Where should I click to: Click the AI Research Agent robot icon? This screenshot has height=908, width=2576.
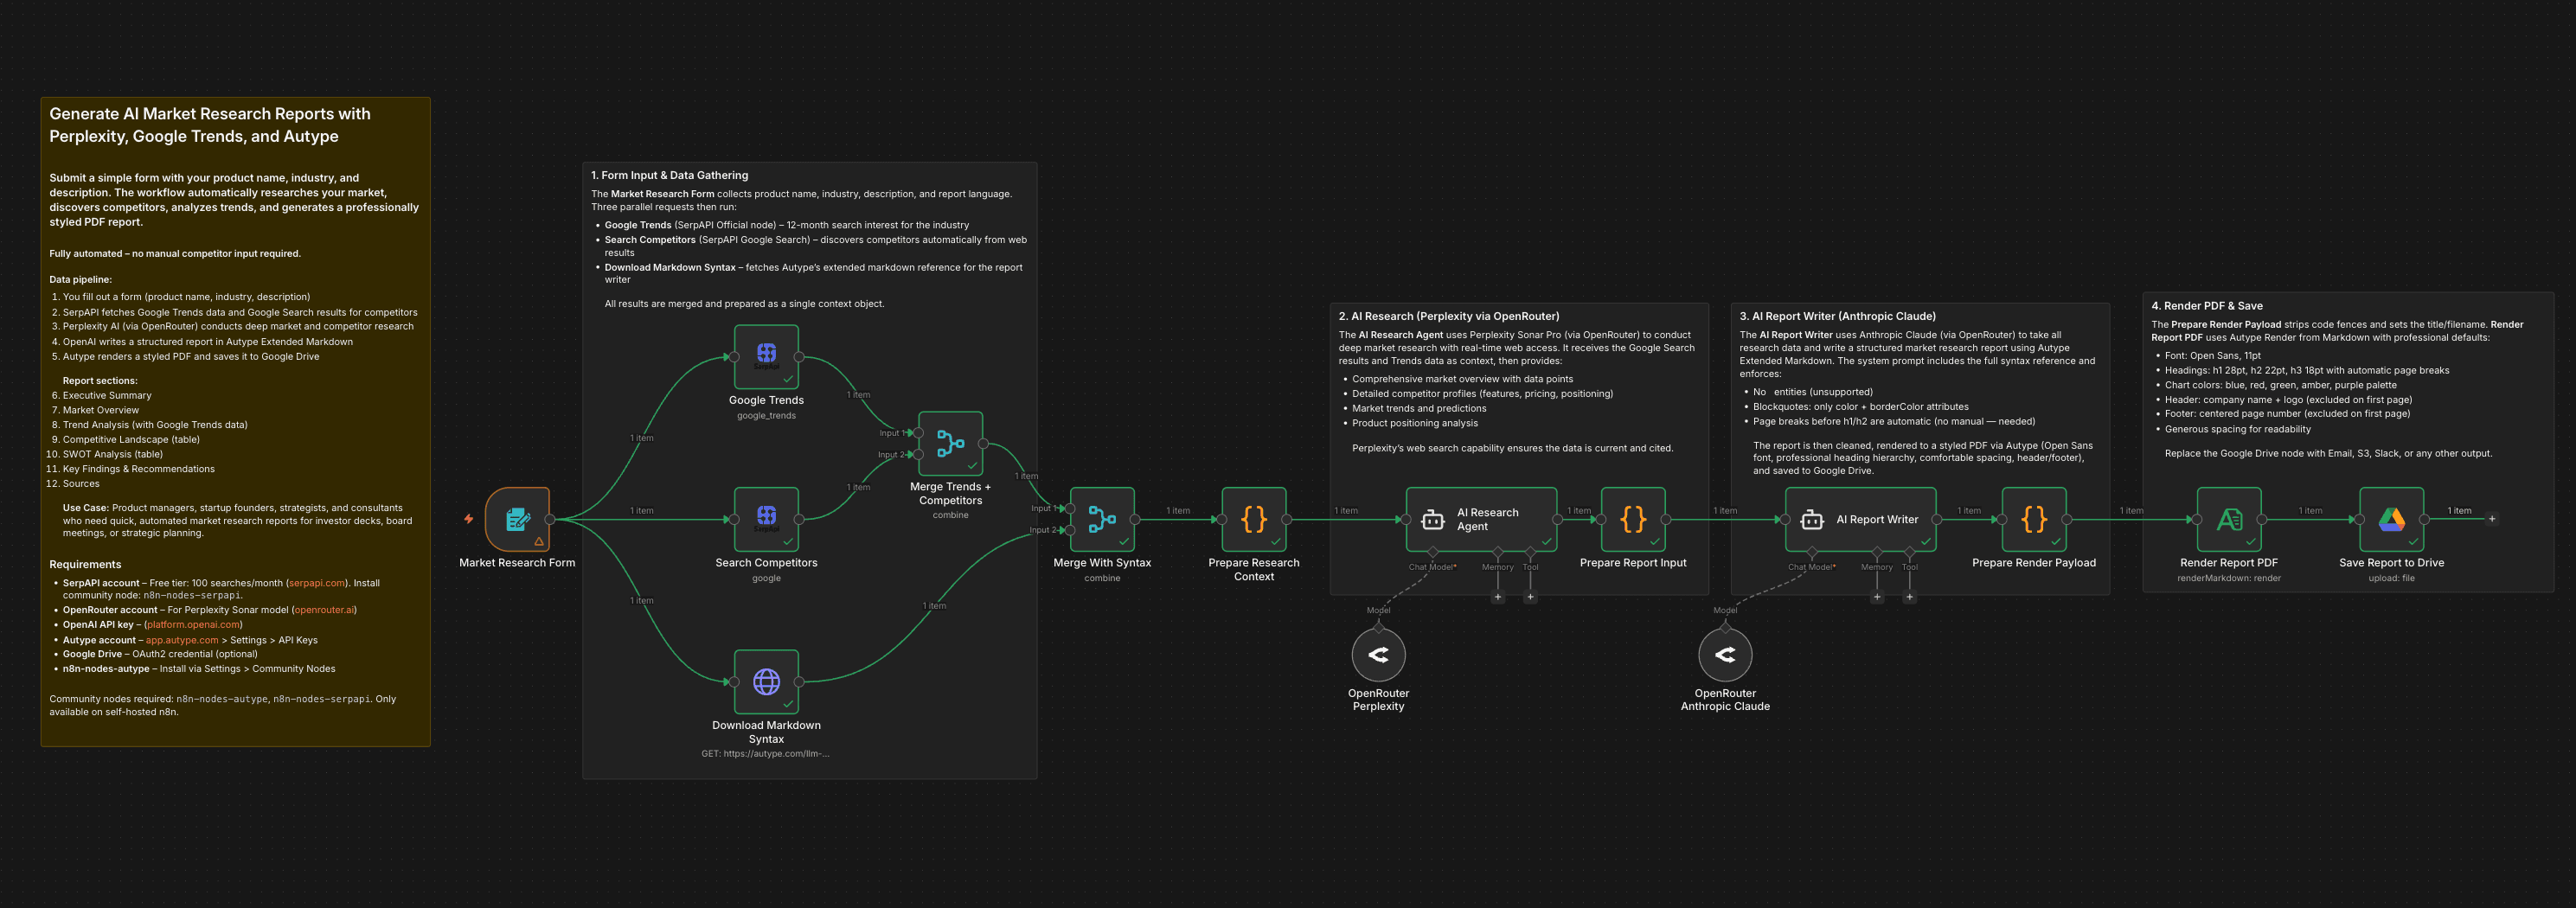[1433, 519]
